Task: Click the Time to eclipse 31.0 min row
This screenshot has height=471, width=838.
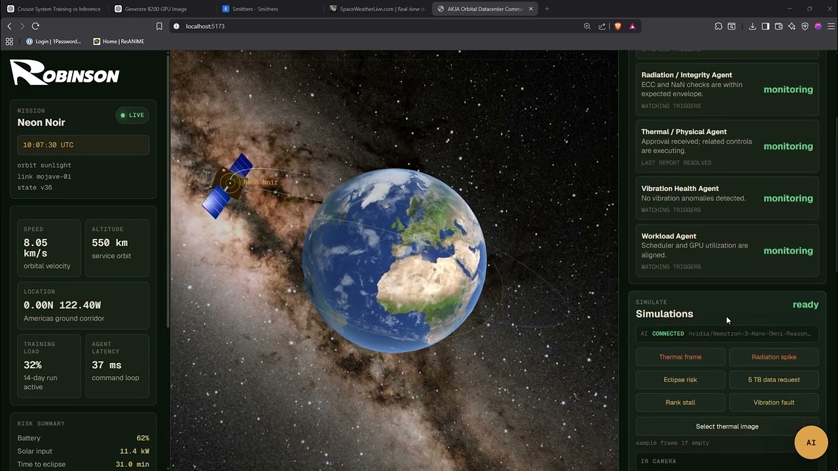Action: click(x=83, y=464)
